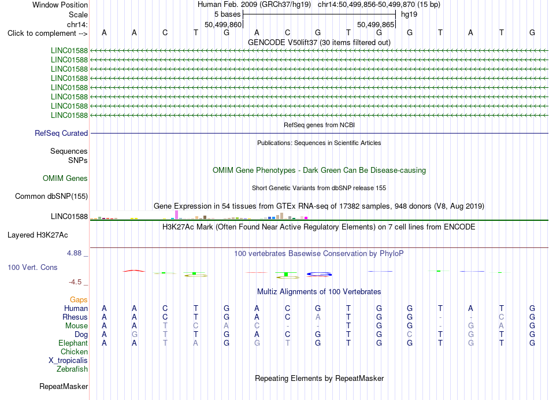Select the Elephant species row label
549x400 pixels.
73,343
